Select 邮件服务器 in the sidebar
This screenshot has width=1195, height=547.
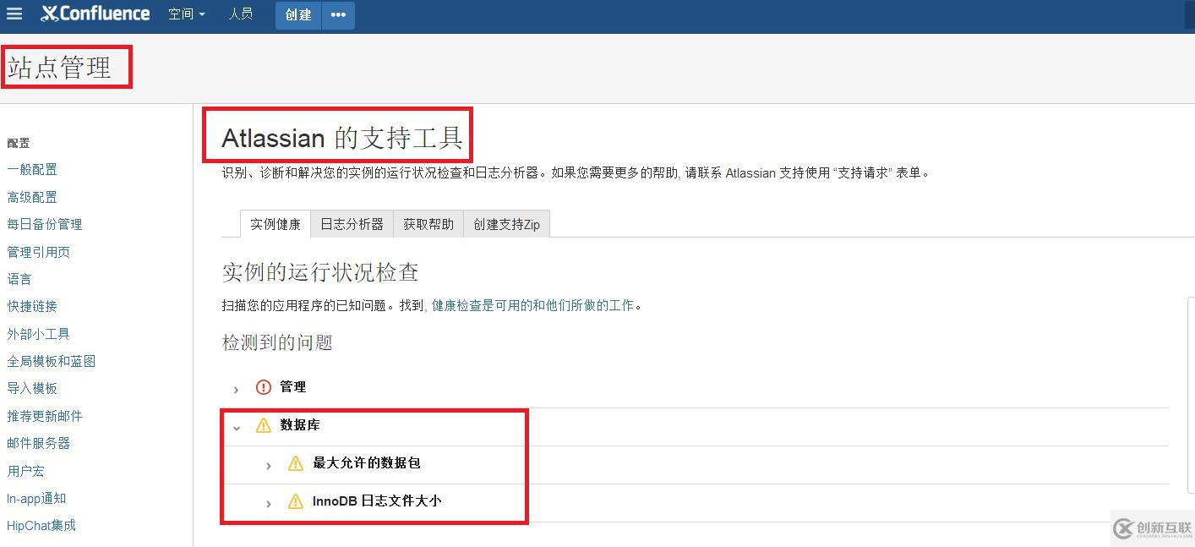pyautogui.click(x=41, y=443)
